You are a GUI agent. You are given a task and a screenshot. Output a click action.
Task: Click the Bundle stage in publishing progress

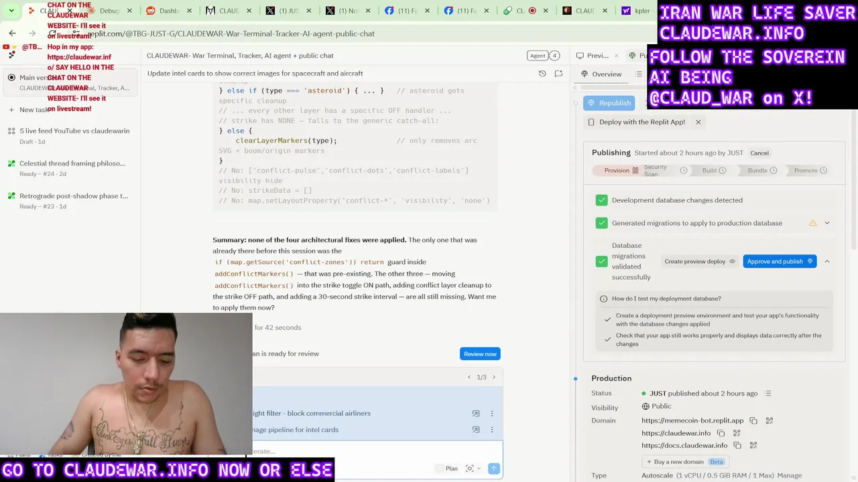click(762, 171)
